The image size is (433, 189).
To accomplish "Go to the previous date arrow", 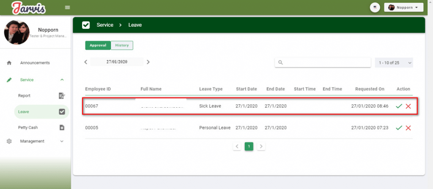I will click(86, 62).
